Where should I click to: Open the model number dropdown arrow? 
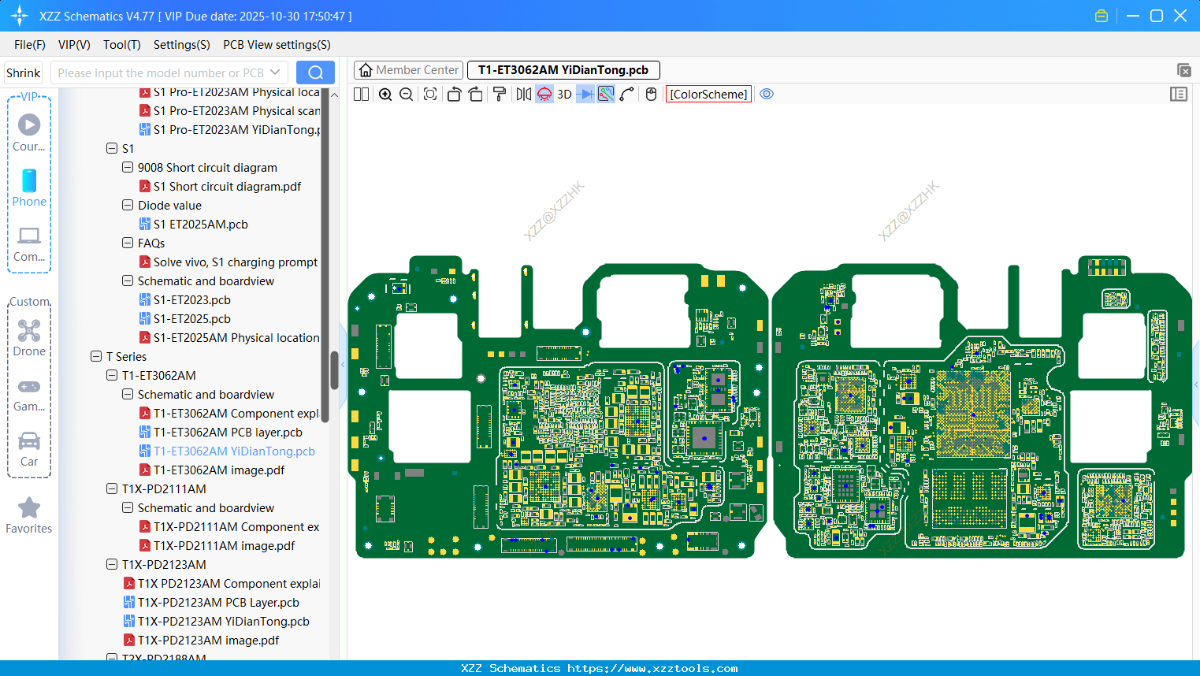275,72
